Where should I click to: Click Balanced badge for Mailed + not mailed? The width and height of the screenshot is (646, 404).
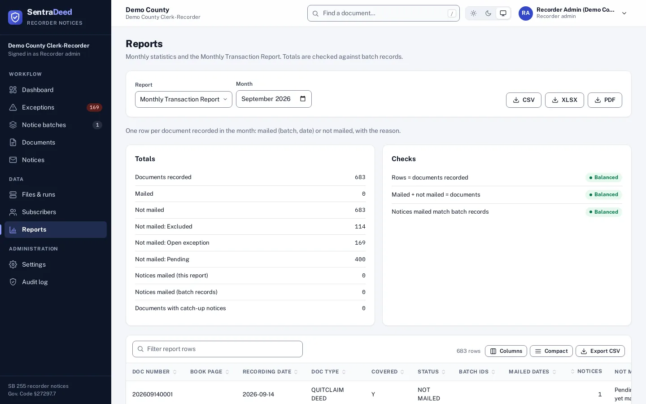[604, 195]
